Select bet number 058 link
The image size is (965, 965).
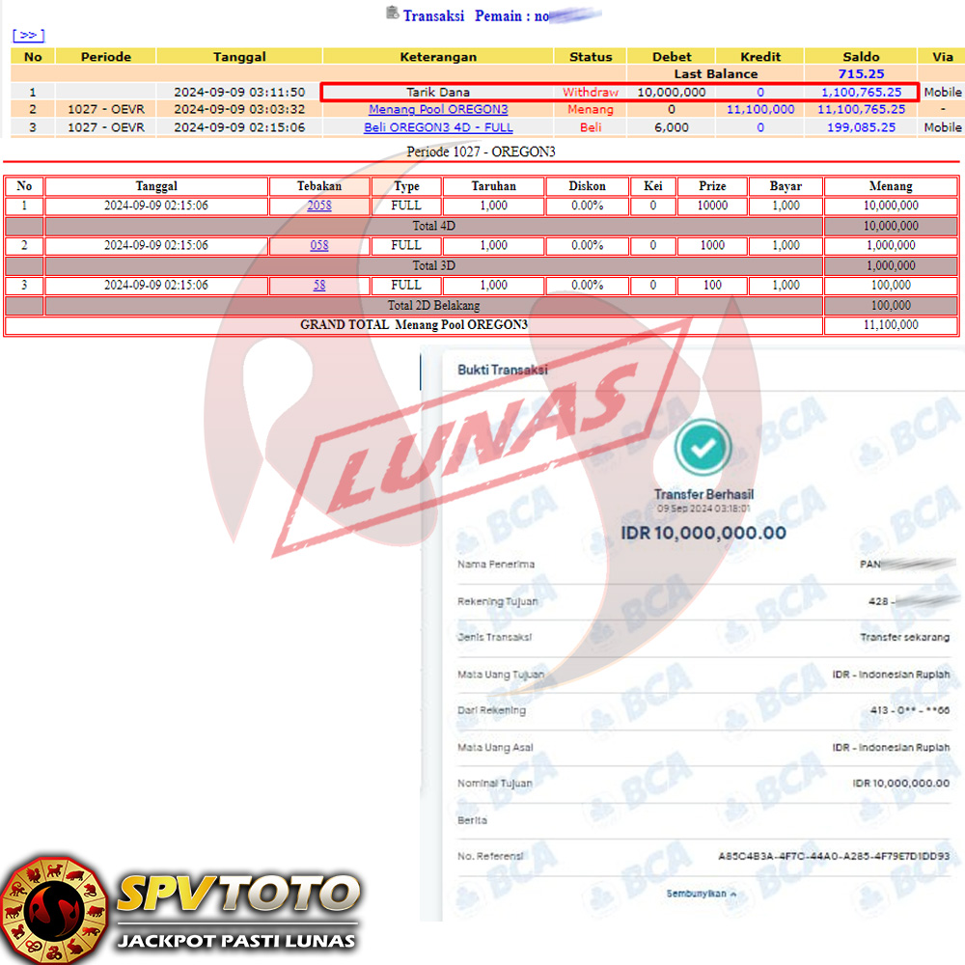click(318, 245)
